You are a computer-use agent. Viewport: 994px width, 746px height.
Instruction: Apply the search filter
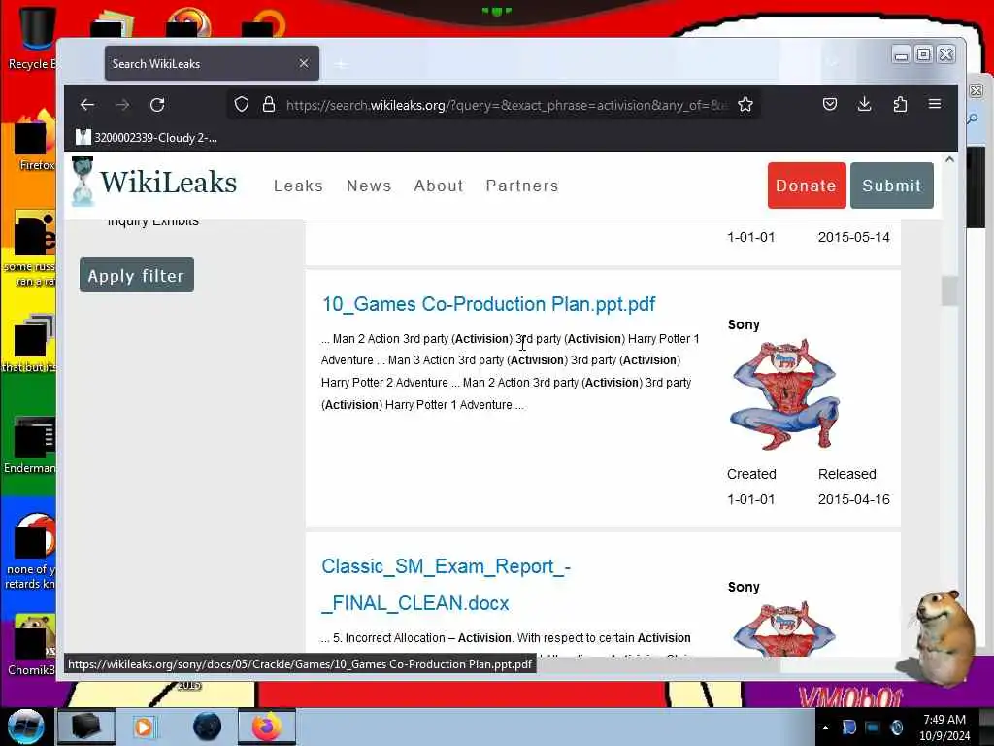136,275
